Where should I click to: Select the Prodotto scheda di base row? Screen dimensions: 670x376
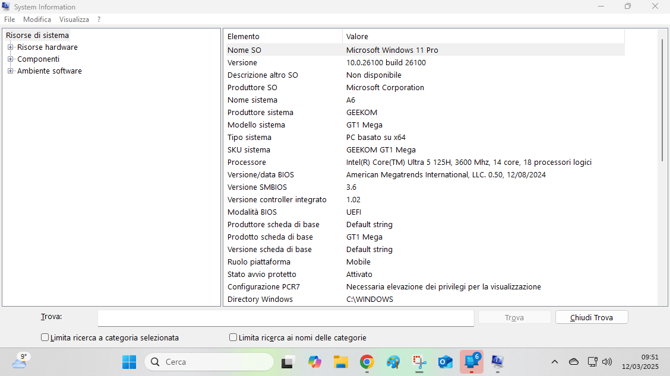pyautogui.click(x=425, y=237)
